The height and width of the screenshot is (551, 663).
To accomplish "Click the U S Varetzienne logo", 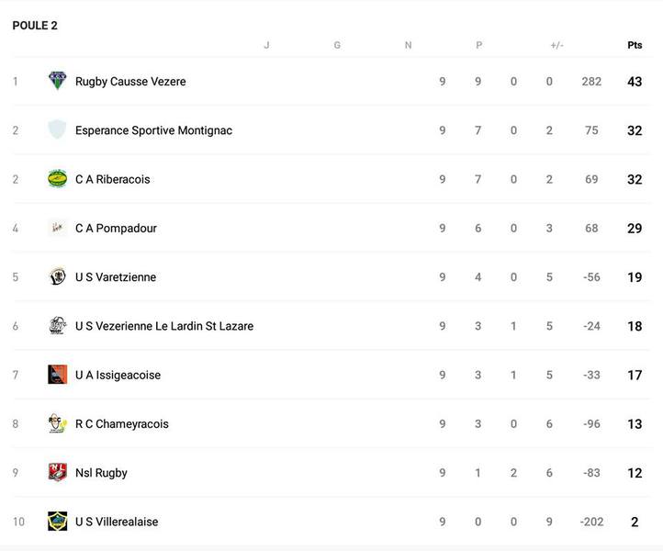I will tap(58, 276).
